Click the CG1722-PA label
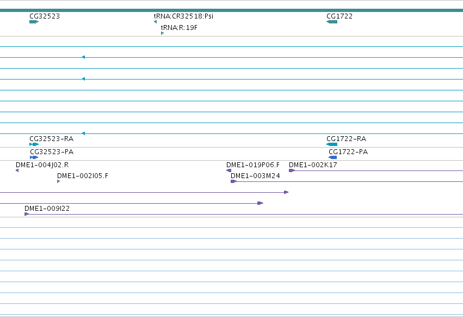The image size is (463, 317). [x=348, y=152]
